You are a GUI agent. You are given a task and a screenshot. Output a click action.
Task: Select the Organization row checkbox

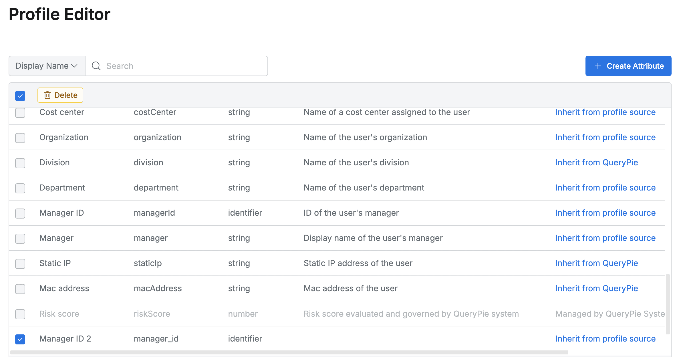point(20,138)
